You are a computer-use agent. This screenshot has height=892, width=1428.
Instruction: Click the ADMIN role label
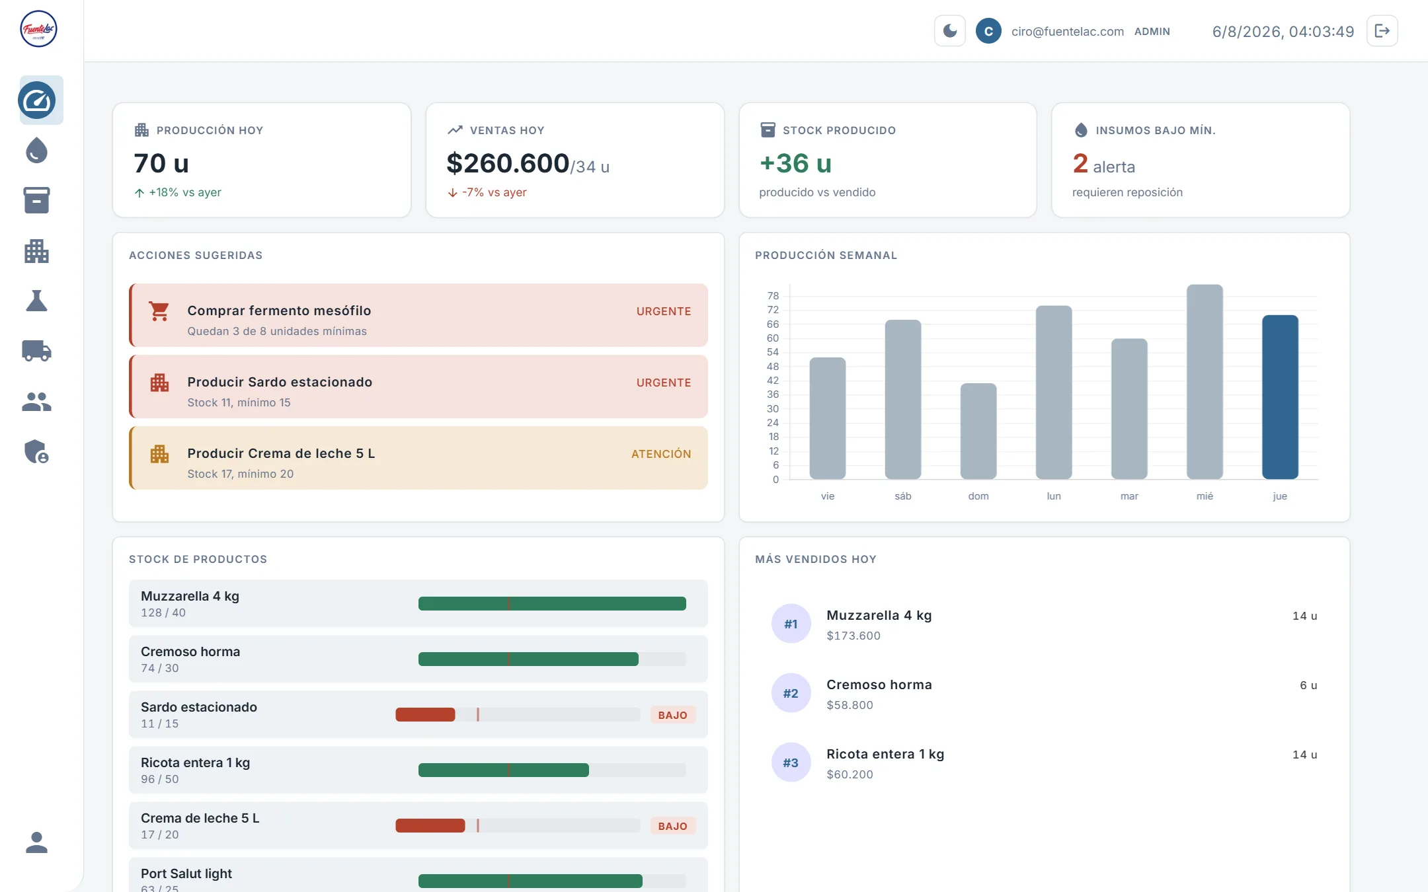pyautogui.click(x=1152, y=31)
